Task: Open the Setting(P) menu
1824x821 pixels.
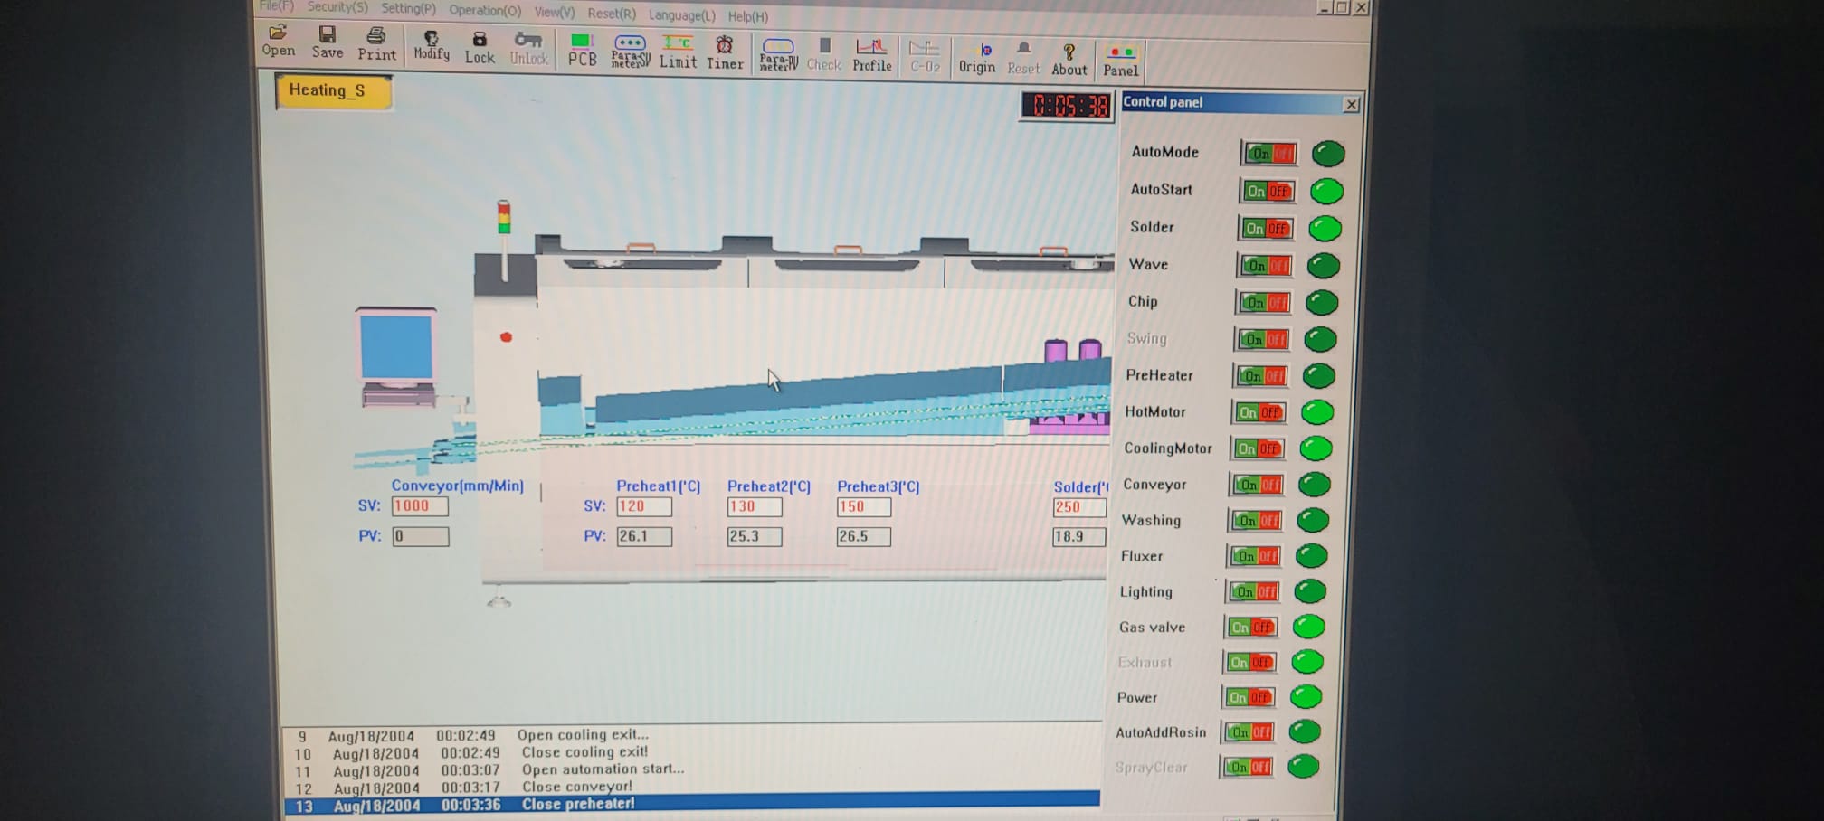Action: click(408, 8)
